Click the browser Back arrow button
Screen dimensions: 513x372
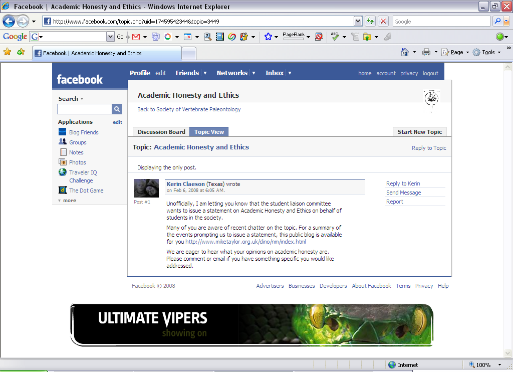pyautogui.click(x=9, y=22)
